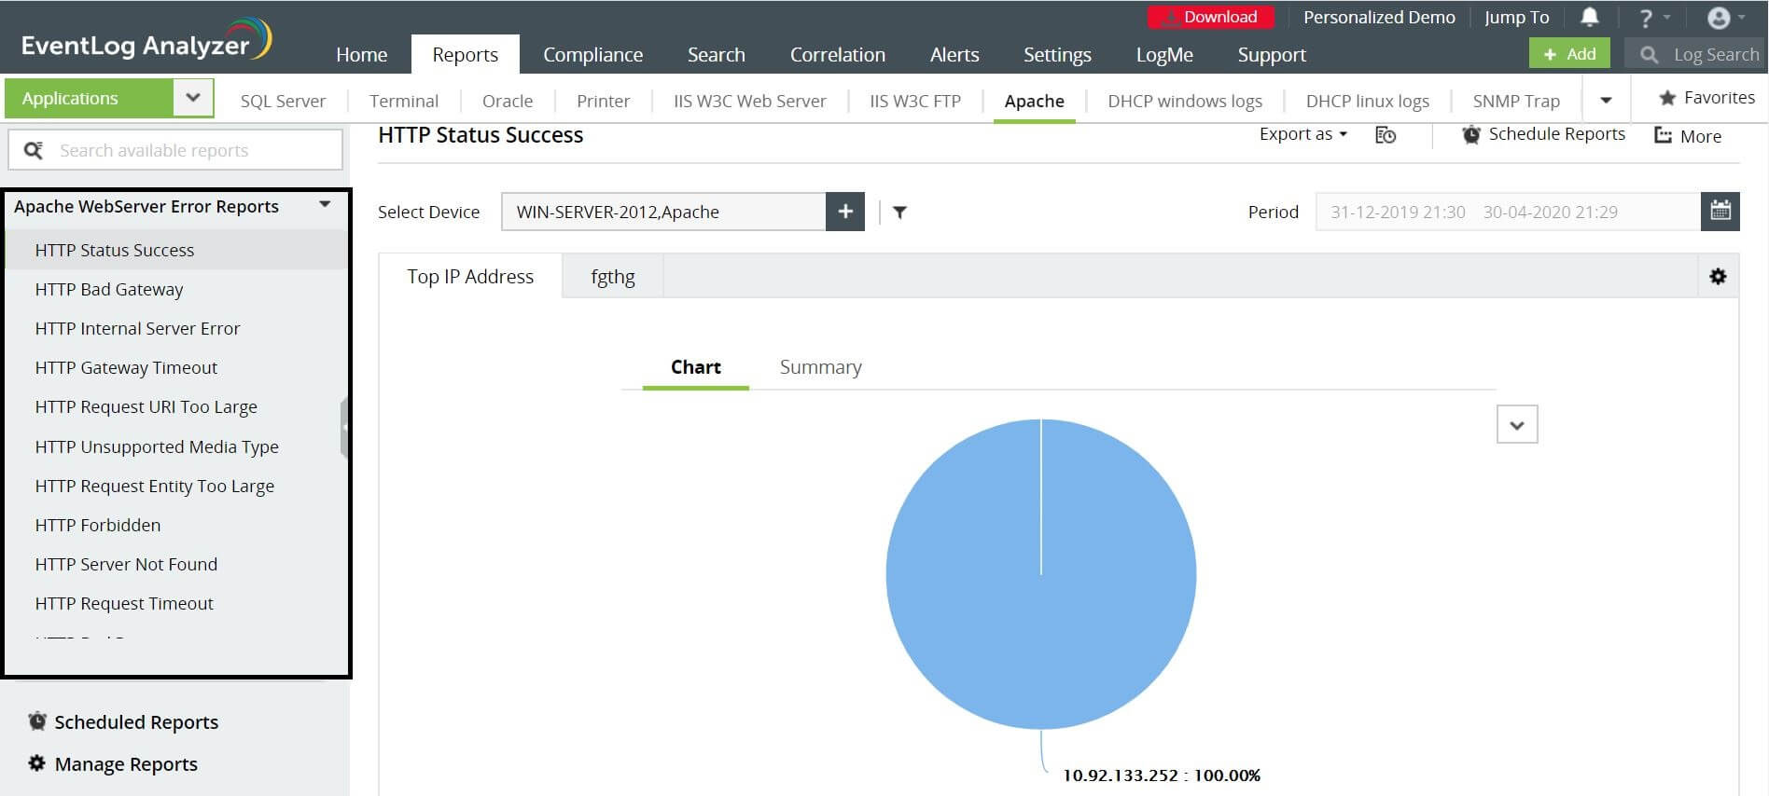Expand the Applications dropdown arrow
Image resolution: width=1769 pixels, height=796 pixels.
(193, 98)
